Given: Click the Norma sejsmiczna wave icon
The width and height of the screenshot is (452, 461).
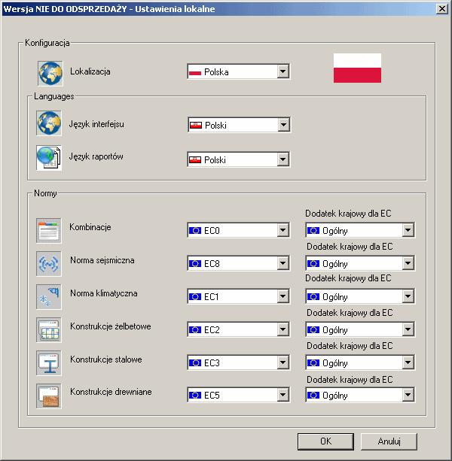Looking at the screenshot, I should point(49,263).
